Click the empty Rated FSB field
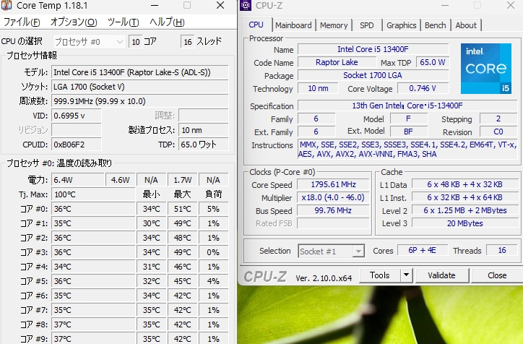Screen dimensions: 523x344 333,223
